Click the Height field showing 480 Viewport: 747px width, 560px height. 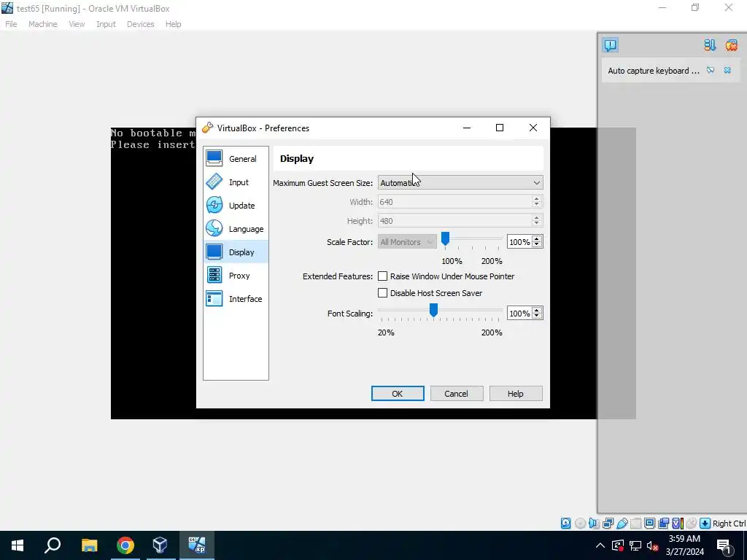(460, 221)
